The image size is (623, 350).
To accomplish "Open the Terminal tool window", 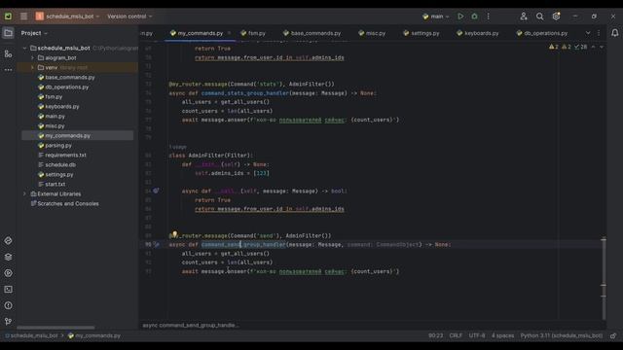I will pos(8,290).
